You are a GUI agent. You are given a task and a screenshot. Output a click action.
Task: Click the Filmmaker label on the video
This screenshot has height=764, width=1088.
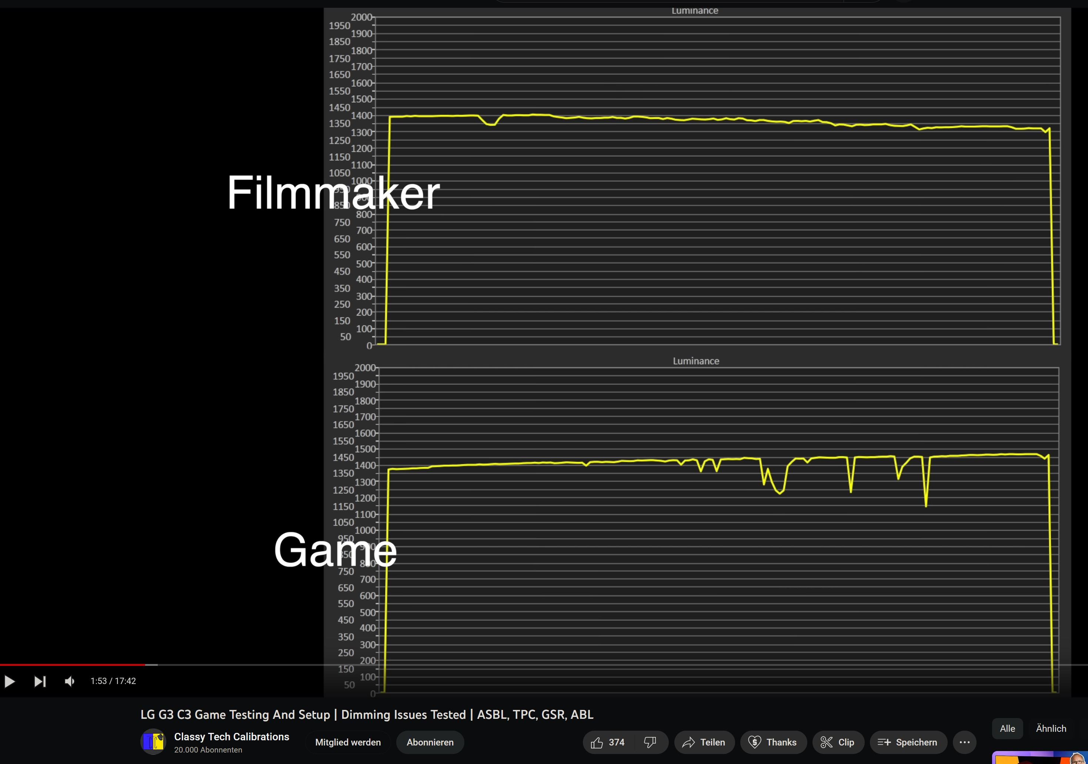pyautogui.click(x=333, y=193)
